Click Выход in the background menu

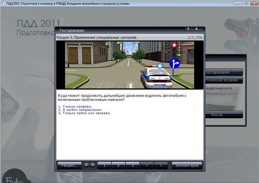224,114
